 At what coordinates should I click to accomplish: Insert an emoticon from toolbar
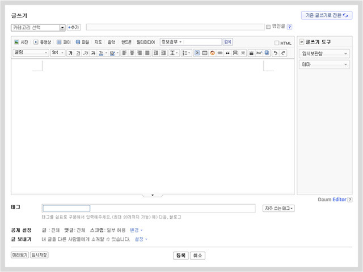[x=212, y=53]
